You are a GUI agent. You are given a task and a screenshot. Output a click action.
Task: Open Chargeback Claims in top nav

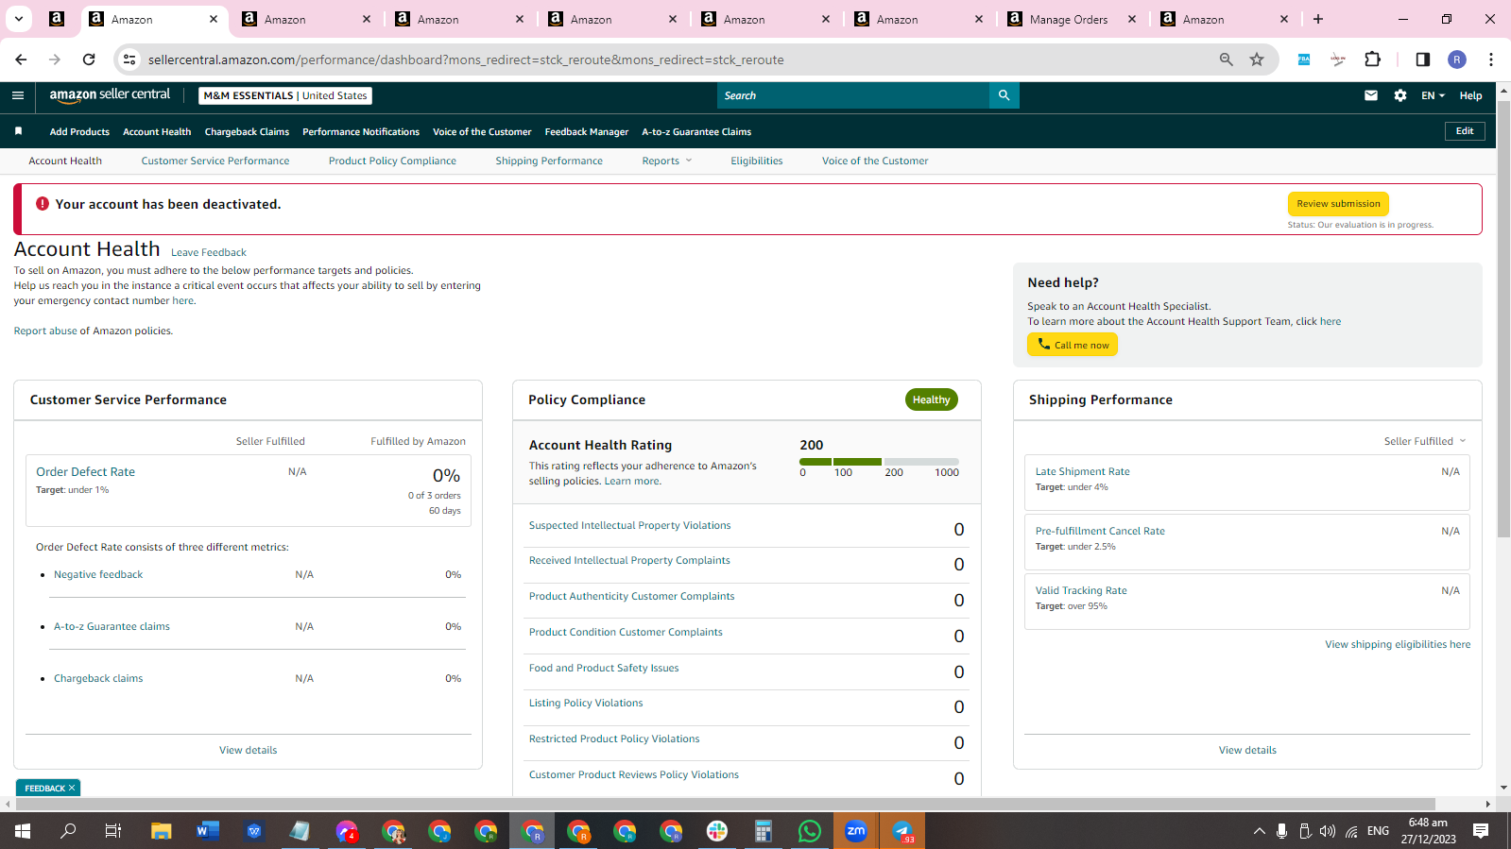[247, 131]
